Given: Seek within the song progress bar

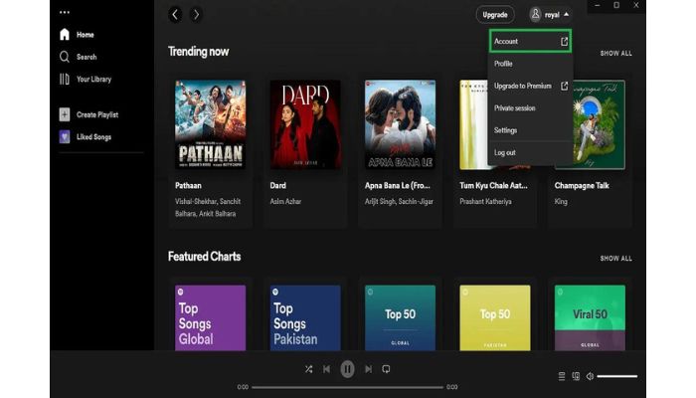Looking at the screenshot, I should coord(348,387).
